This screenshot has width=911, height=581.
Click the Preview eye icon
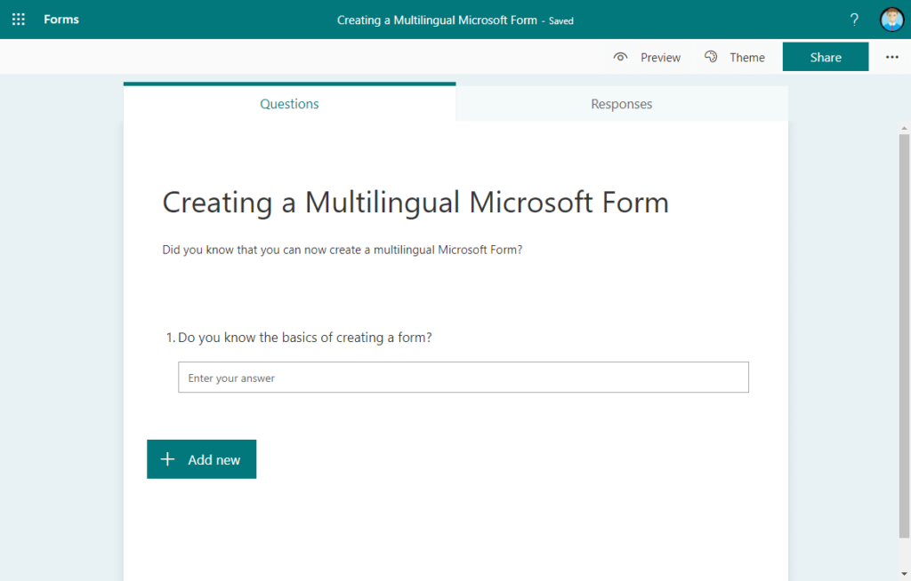620,57
